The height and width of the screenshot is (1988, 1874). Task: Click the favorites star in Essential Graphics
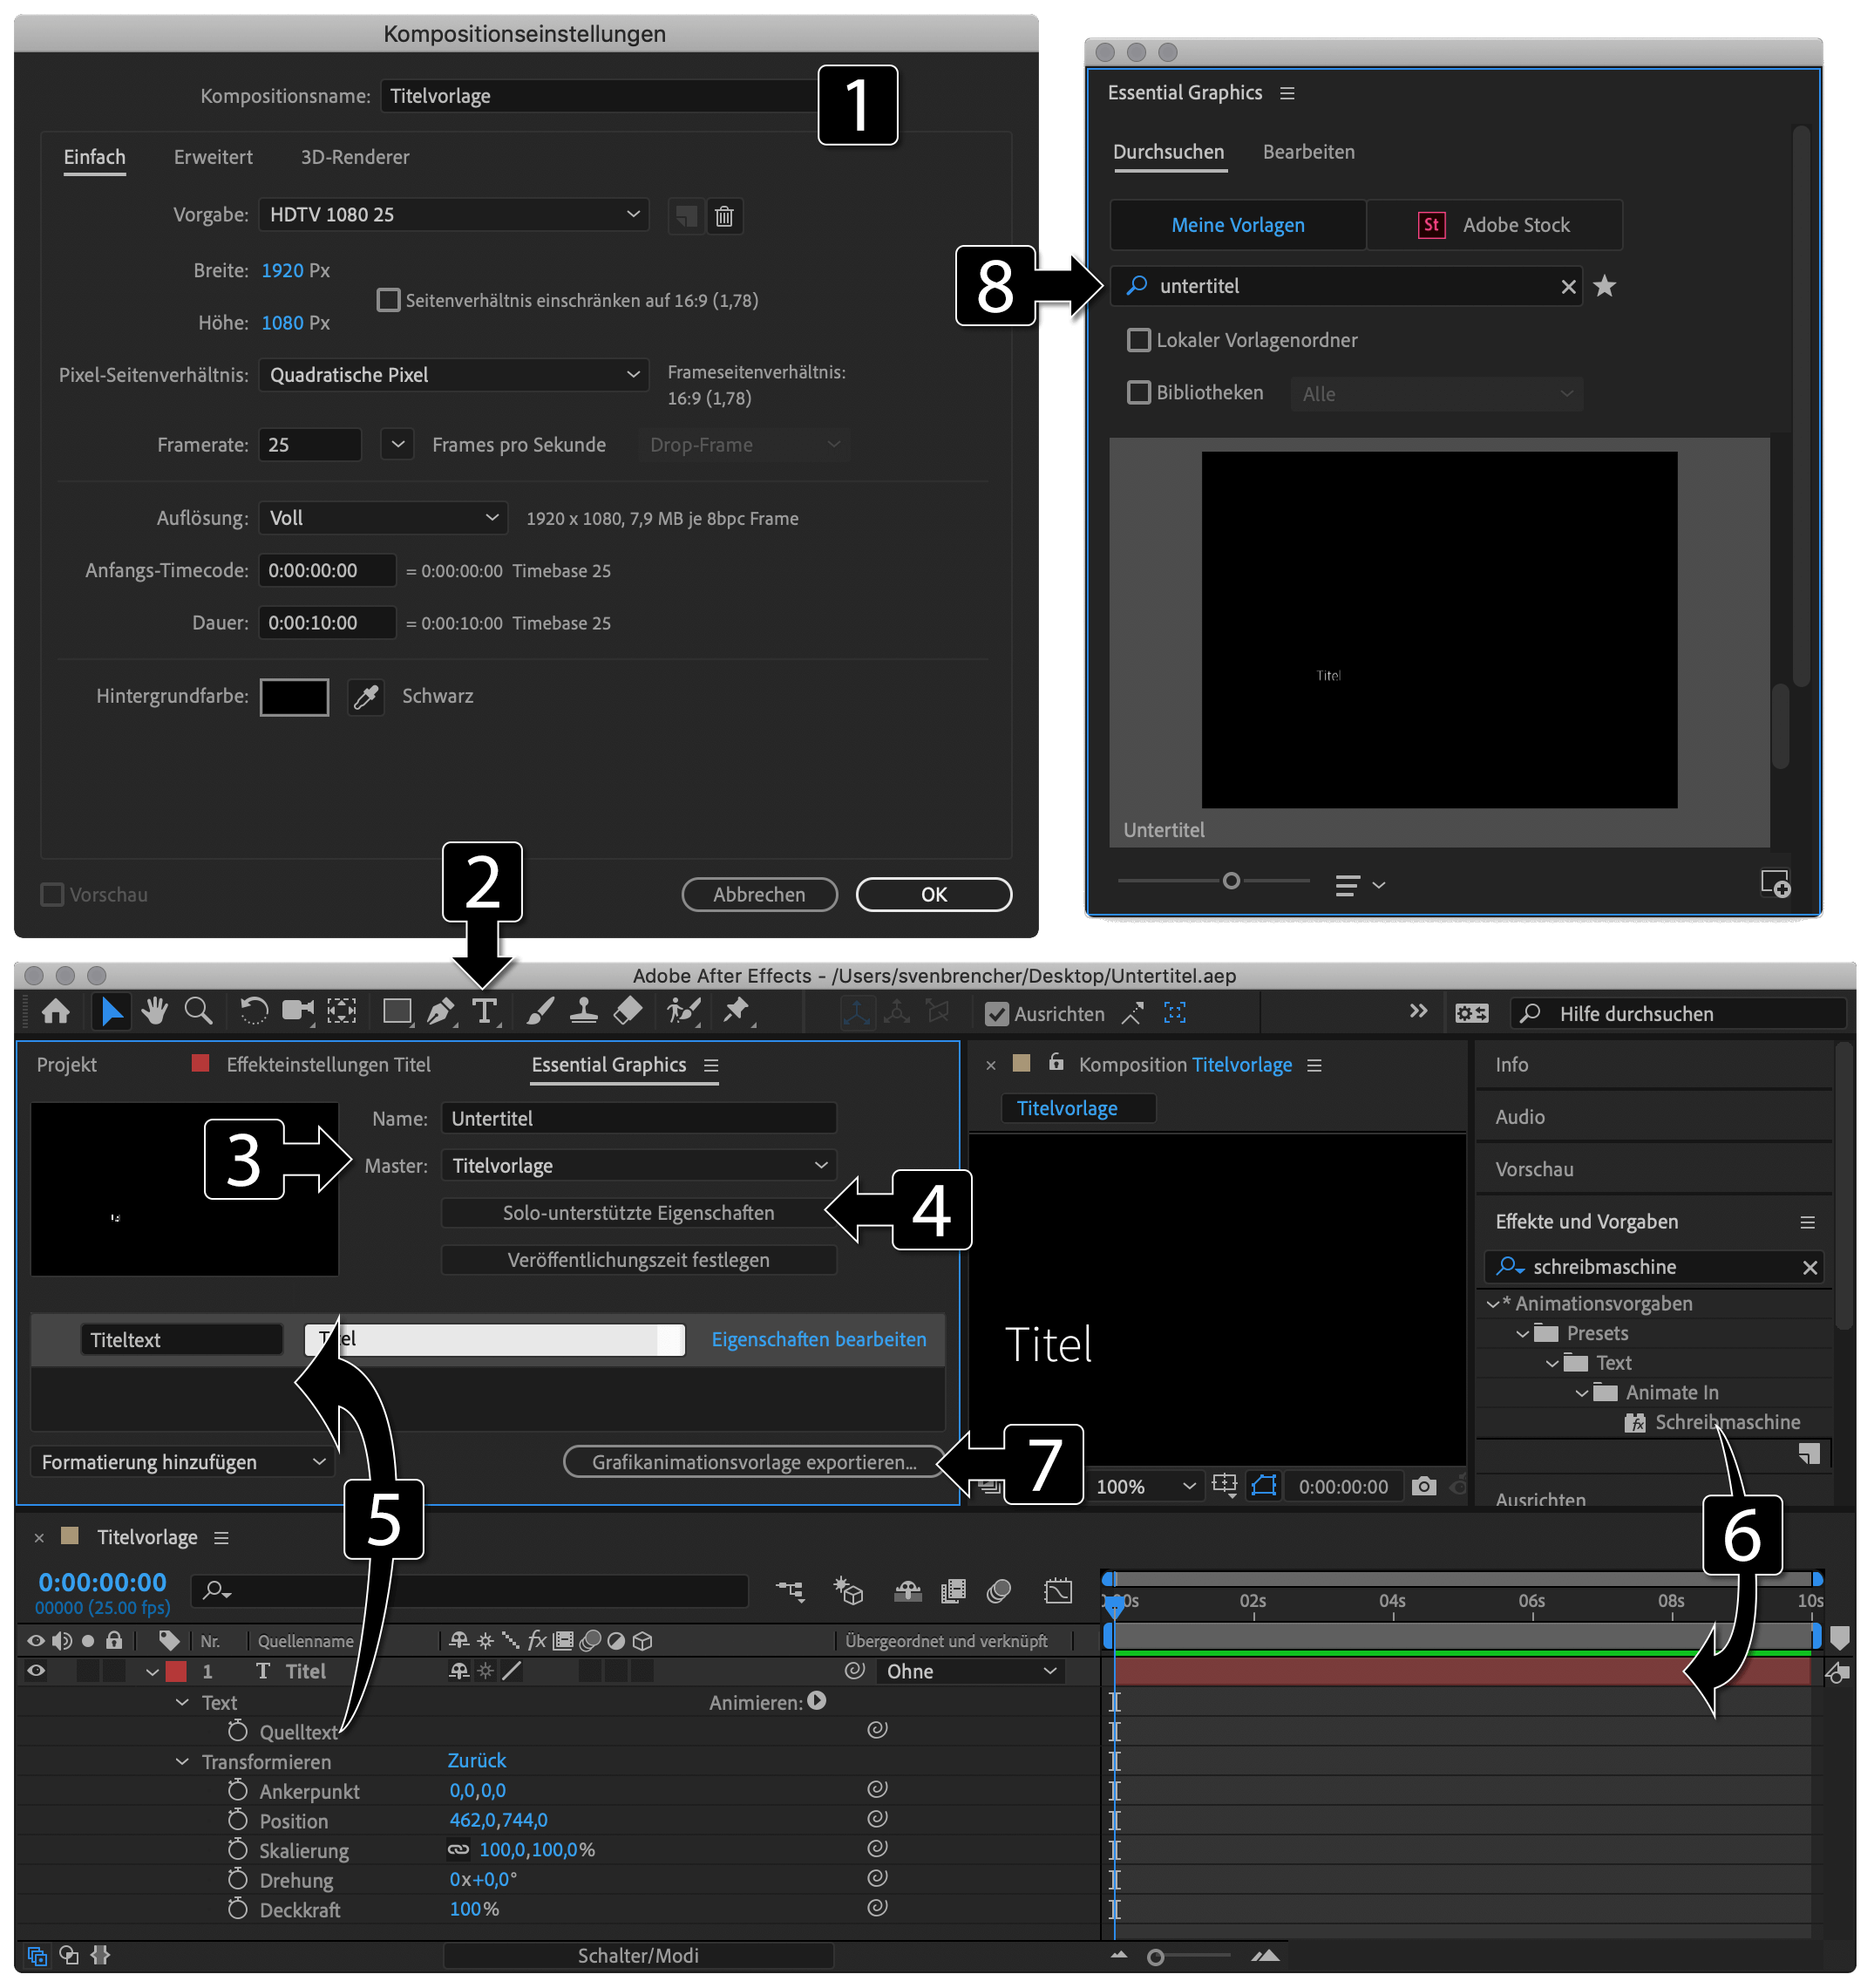coord(1604,287)
